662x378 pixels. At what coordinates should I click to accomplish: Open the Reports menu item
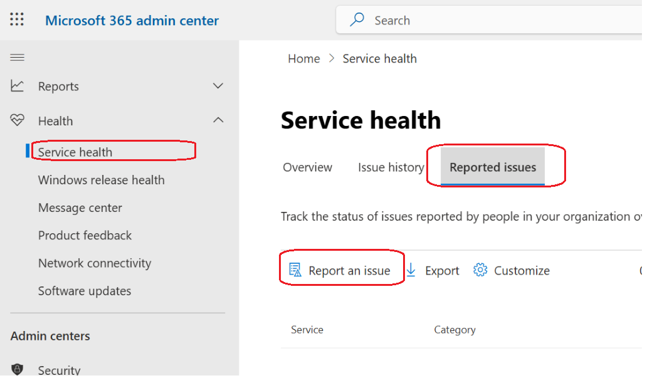pyautogui.click(x=58, y=86)
